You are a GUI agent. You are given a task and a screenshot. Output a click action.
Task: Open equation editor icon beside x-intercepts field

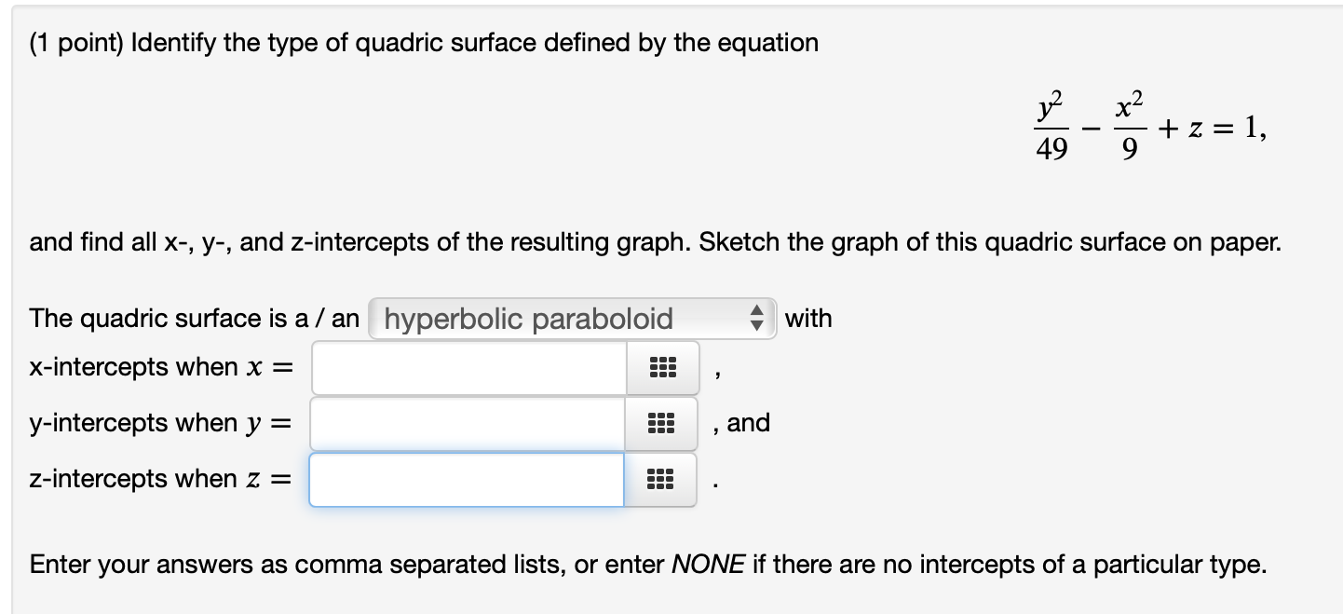[660, 368]
